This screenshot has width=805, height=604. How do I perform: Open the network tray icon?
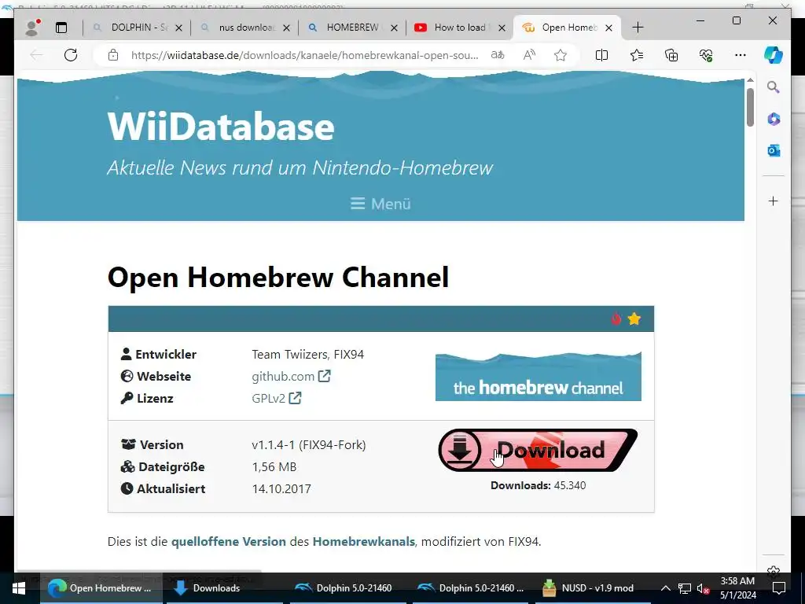[685, 588]
